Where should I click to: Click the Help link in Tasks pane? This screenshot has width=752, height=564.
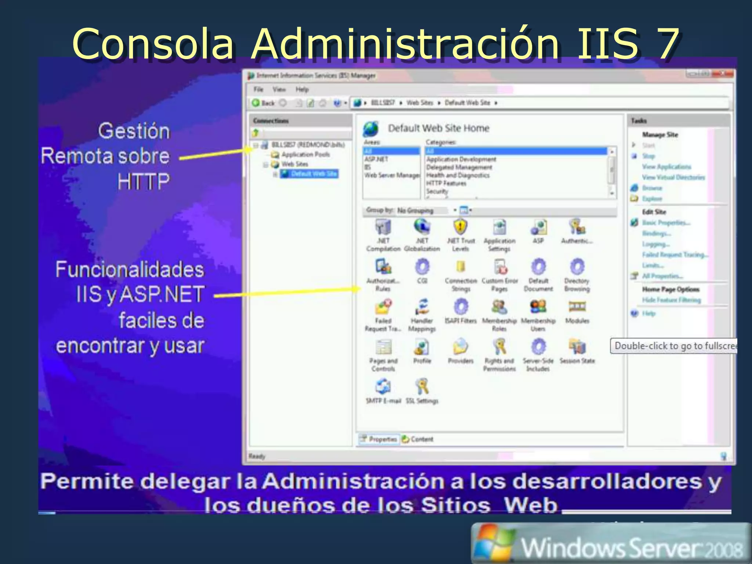coord(648,314)
